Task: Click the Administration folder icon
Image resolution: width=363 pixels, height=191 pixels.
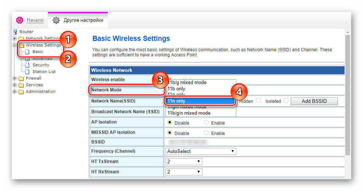Action: click(x=21, y=92)
